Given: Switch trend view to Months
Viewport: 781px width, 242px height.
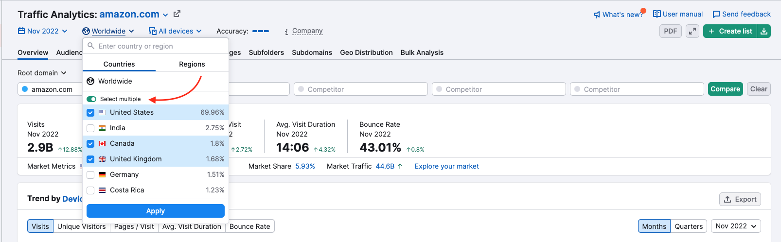Looking at the screenshot, I should [654, 226].
